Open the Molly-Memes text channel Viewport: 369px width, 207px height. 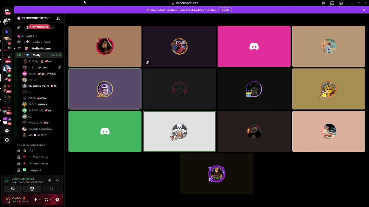pyautogui.click(x=39, y=48)
